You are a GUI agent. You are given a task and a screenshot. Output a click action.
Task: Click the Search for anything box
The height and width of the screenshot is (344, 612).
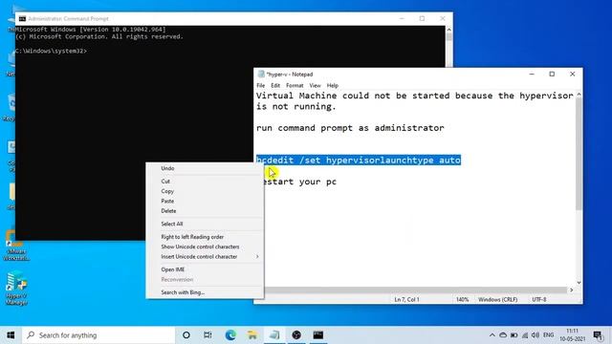[x=98, y=335]
